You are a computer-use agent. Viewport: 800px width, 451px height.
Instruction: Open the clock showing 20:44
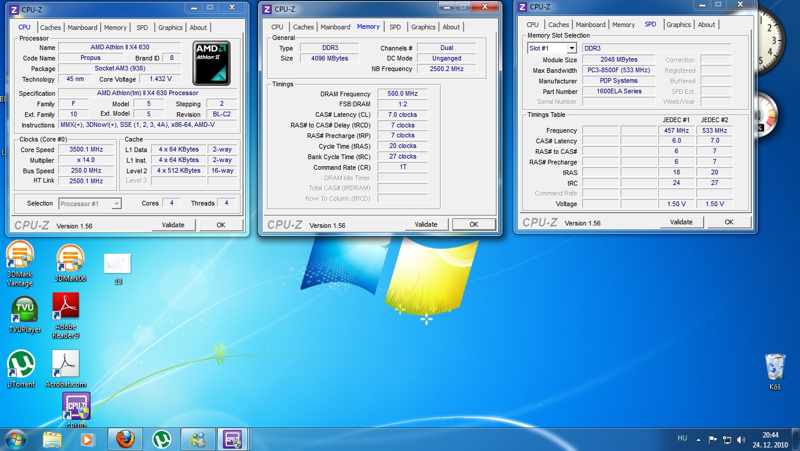[x=770, y=440]
